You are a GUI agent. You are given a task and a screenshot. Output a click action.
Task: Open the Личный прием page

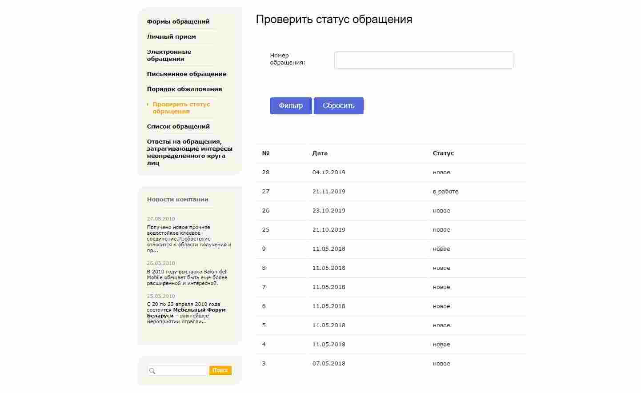(172, 36)
